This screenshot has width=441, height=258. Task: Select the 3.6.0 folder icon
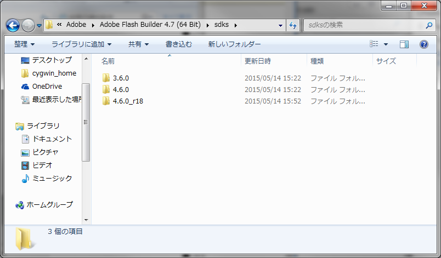tap(106, 78)
